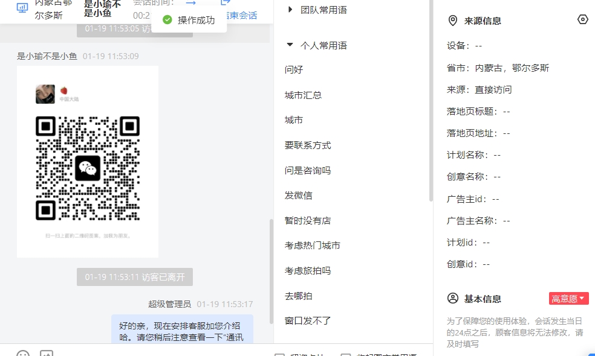The image size is (595, 356).
Task: Click the location pin icon beside 来源信息
Action: [453, 21]
